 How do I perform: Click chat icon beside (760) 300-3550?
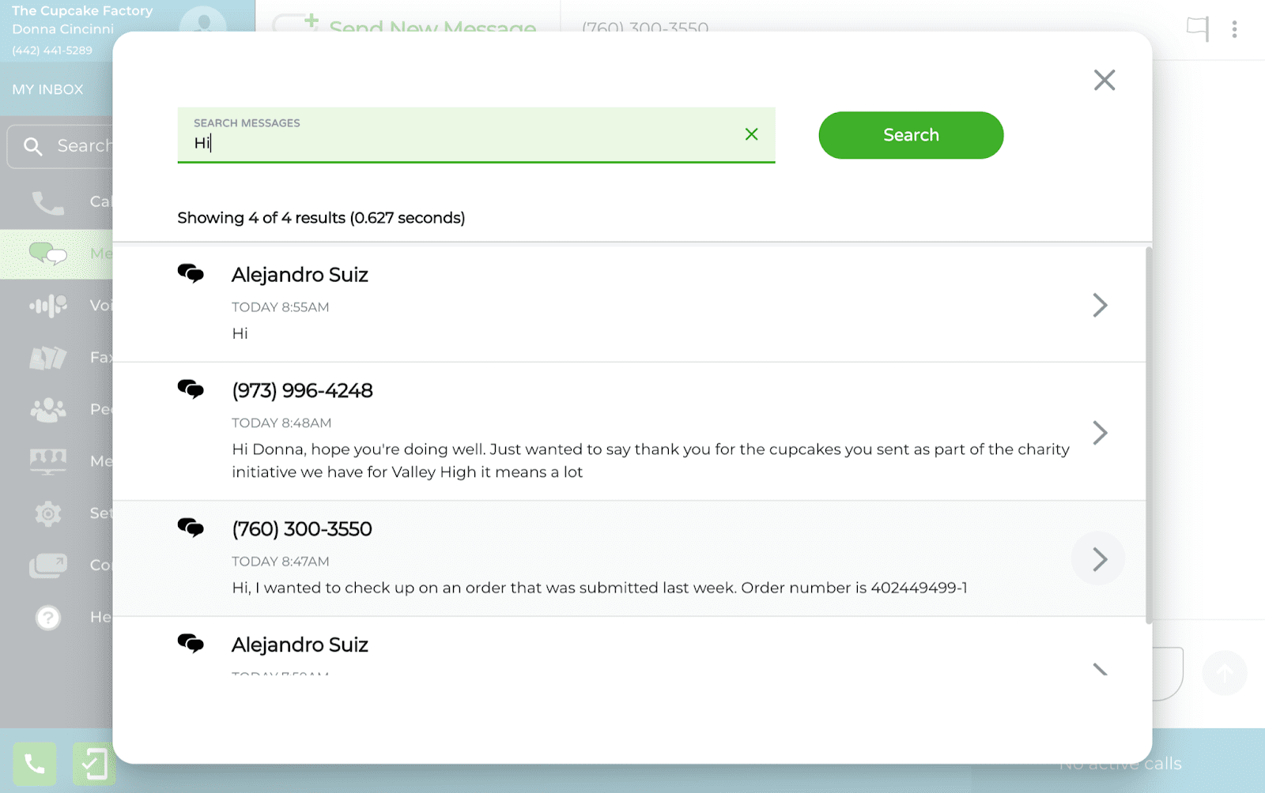coord(191,528)
